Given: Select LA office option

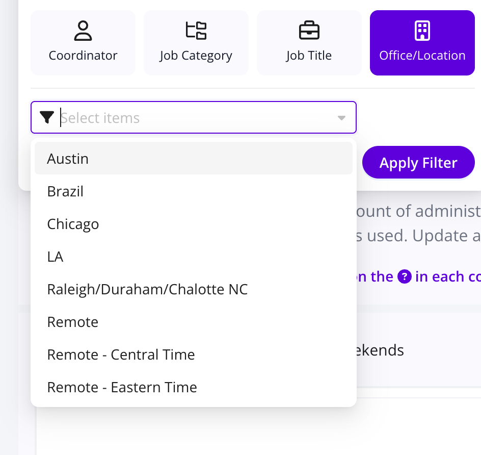Looking at the screenshot, I should 194,257.
